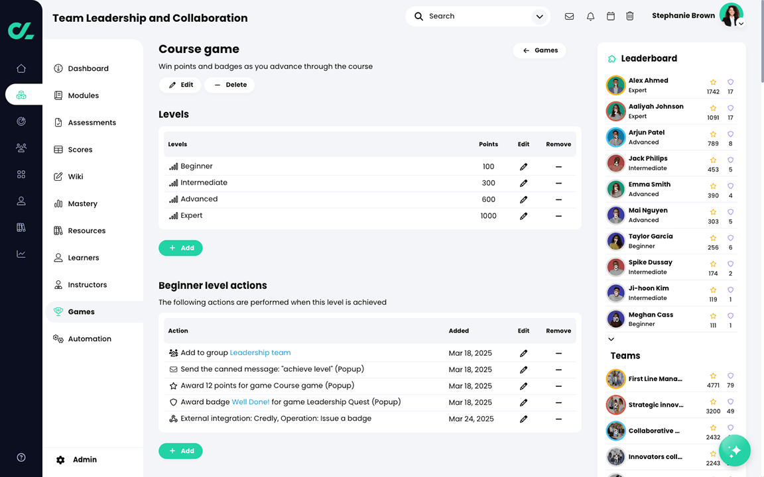Open help question mark icon
The image size is (764, 477).
pyautogui.click(x=21, y=457)
